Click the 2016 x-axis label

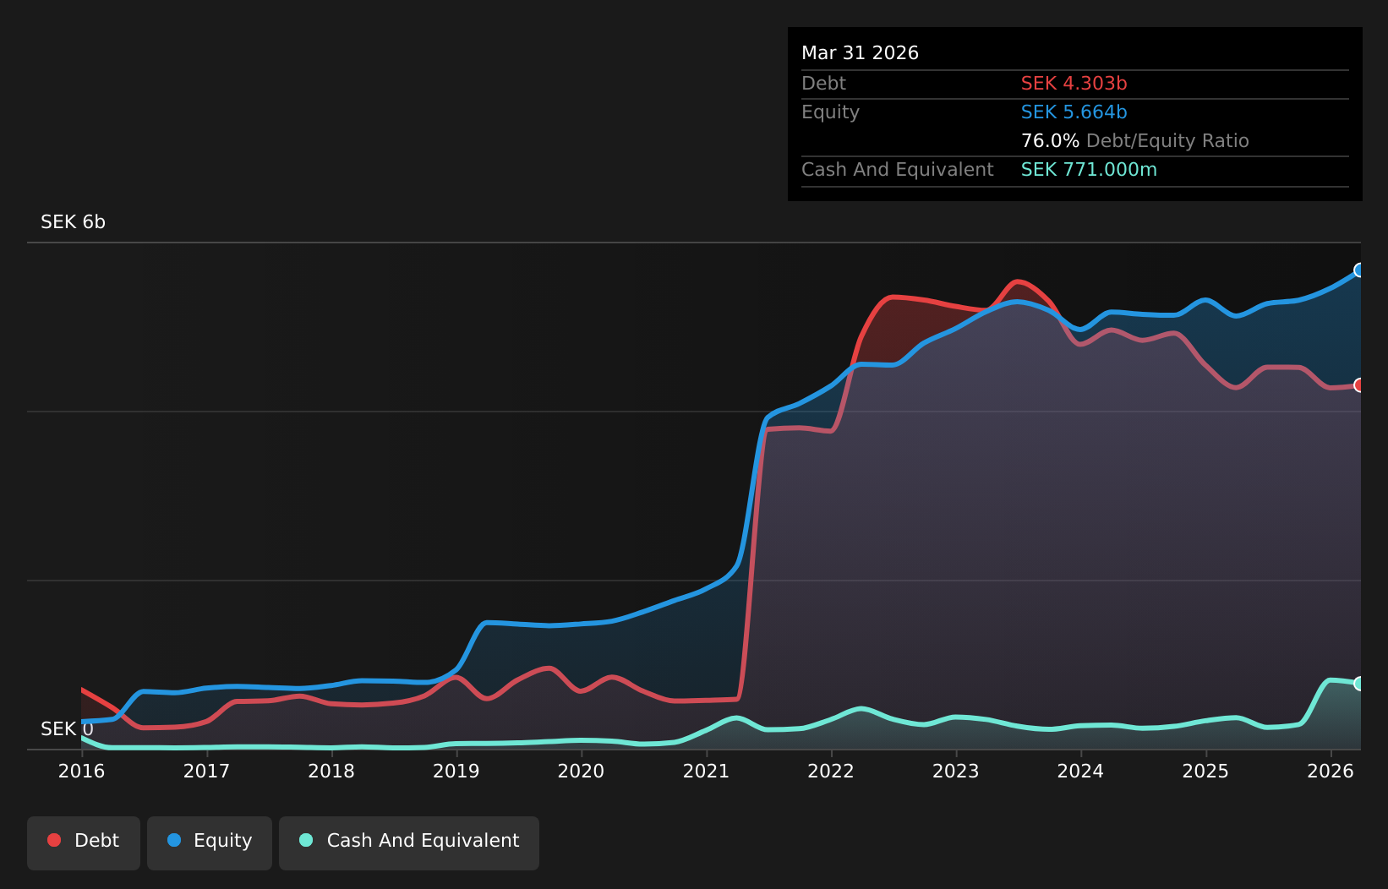coord(82,772)
